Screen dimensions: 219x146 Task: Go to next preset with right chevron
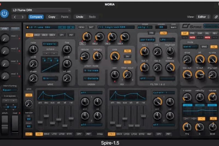[x=22, y=17]
